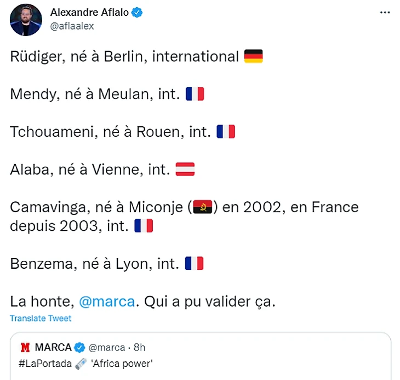
Task: Open the @marca mention after 'La honte'
Action: pos(107,301)
